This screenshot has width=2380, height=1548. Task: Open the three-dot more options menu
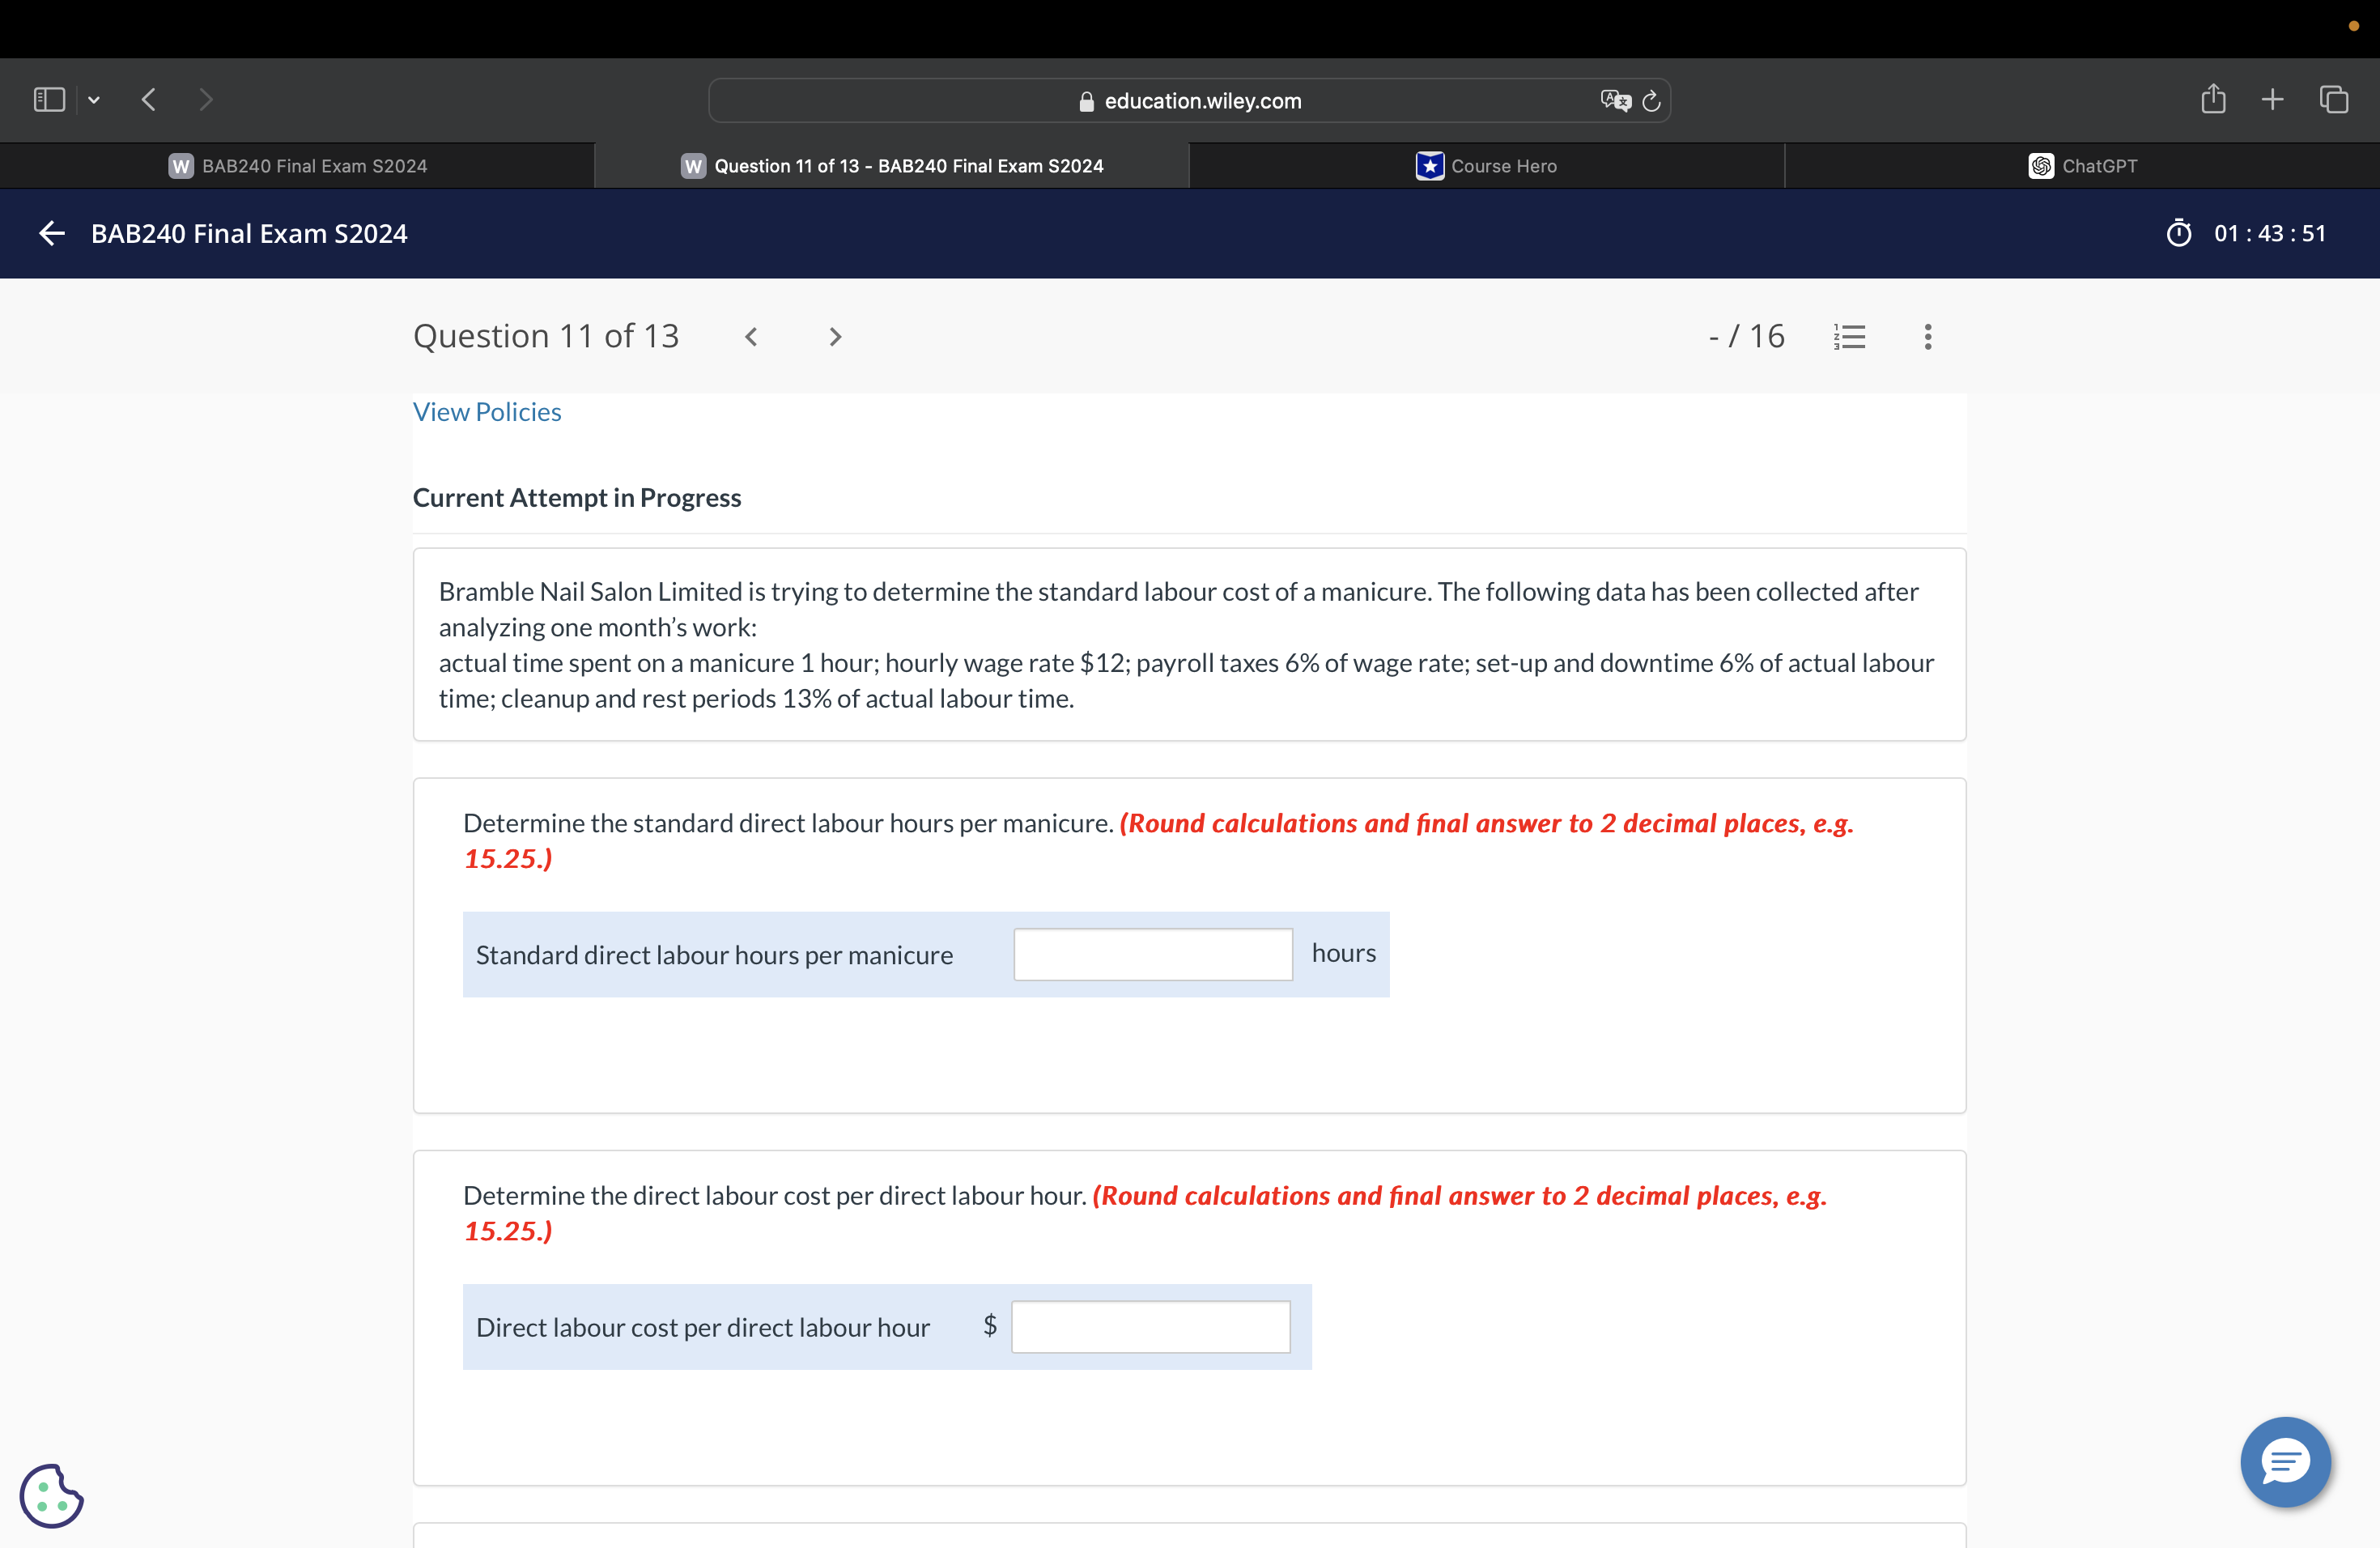click(x=1927, y=337)
